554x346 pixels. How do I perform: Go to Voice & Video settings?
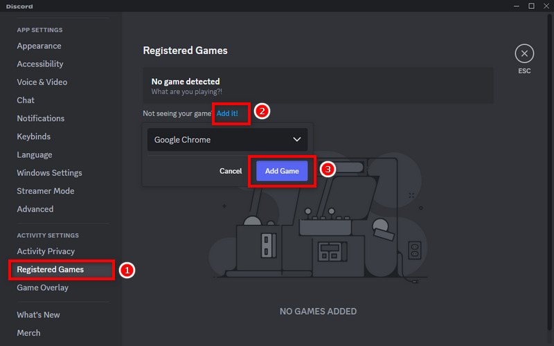[42, 82]
